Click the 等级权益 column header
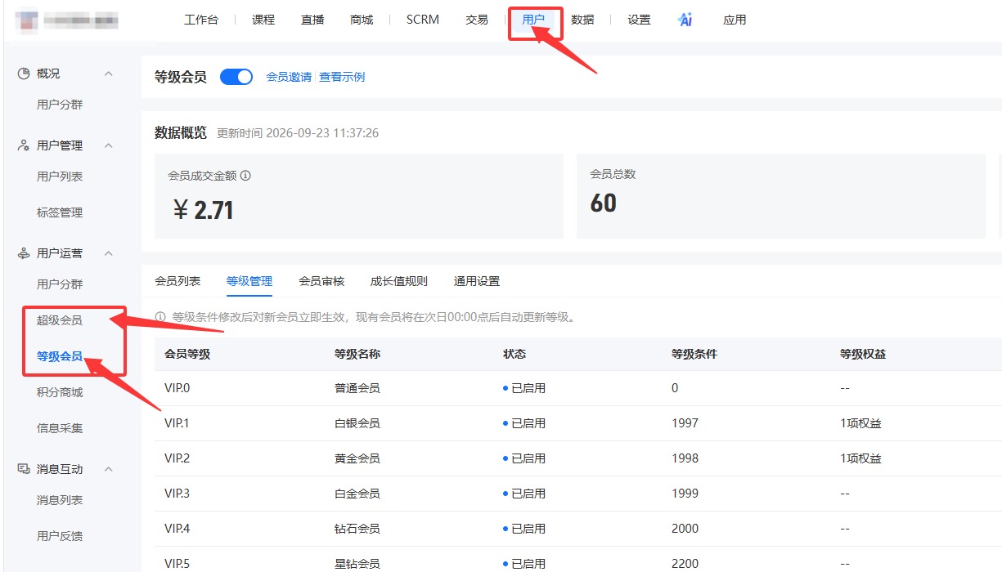Image resolution: width=1002 pixels, height=572 pixels. 863,354
